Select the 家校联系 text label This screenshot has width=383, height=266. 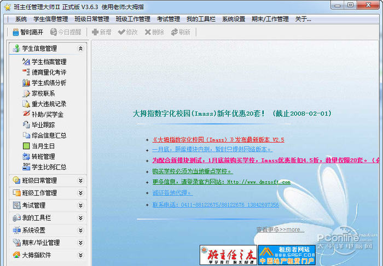[x=43, y=93]
